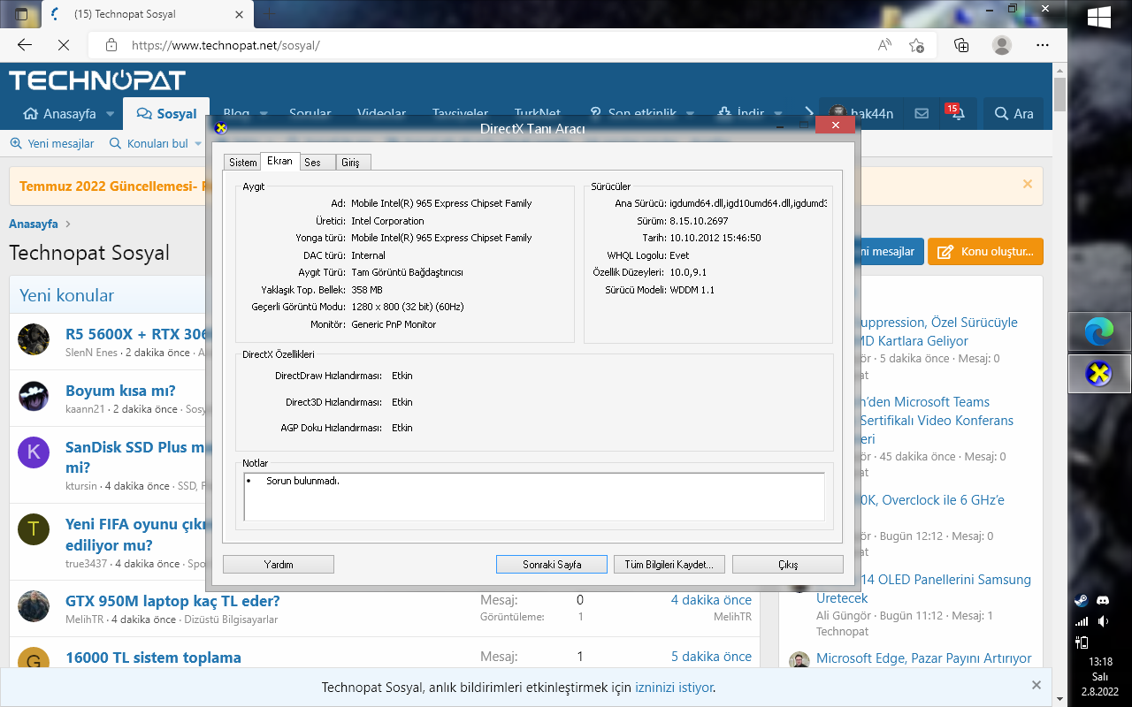Click DirectX Tanı Aracı taskbar icon
Viewport: 1132px width, 707px height.
tap(1099, 374)
